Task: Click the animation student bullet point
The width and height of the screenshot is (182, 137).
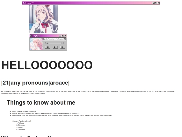Action: coord(46,113)
